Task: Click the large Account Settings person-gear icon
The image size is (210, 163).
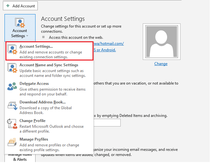Action: point(20,23)
